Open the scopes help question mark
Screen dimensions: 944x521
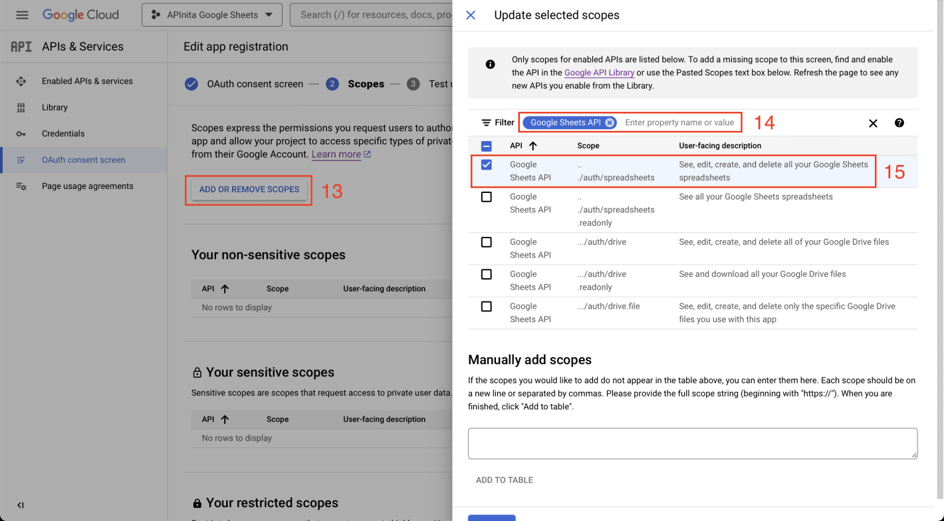click(x=899, y=122)
